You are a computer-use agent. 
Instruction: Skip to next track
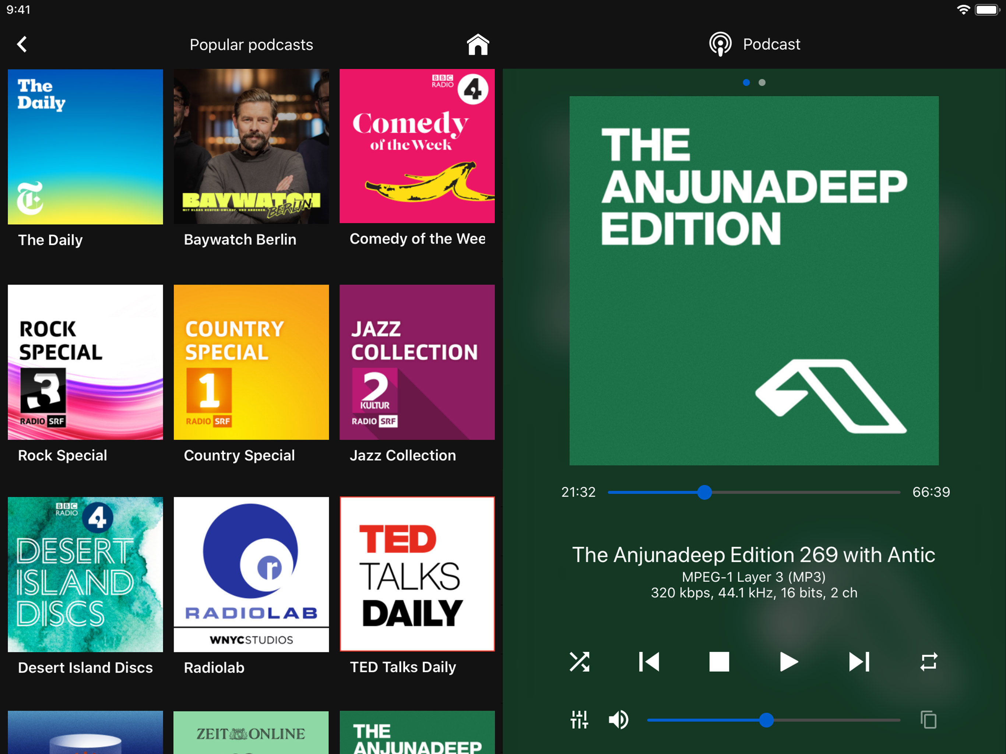click(859, 662)
